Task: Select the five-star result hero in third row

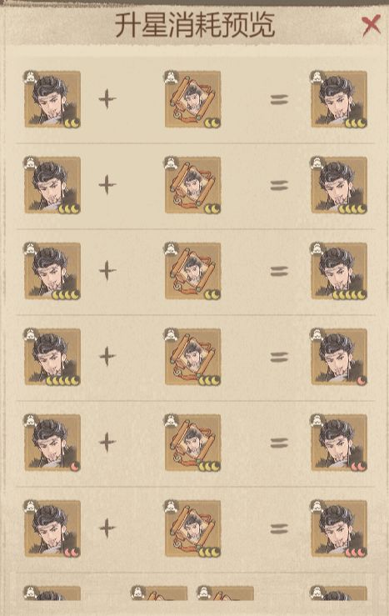Action: (x=338, y=271)
